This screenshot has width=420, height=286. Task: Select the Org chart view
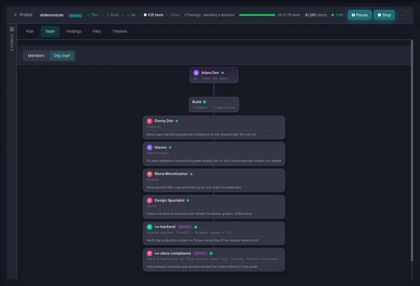(62, 56)
